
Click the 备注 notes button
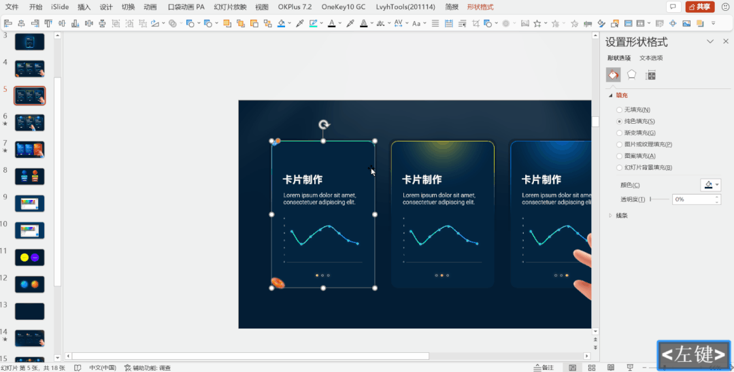pos(544,368)
